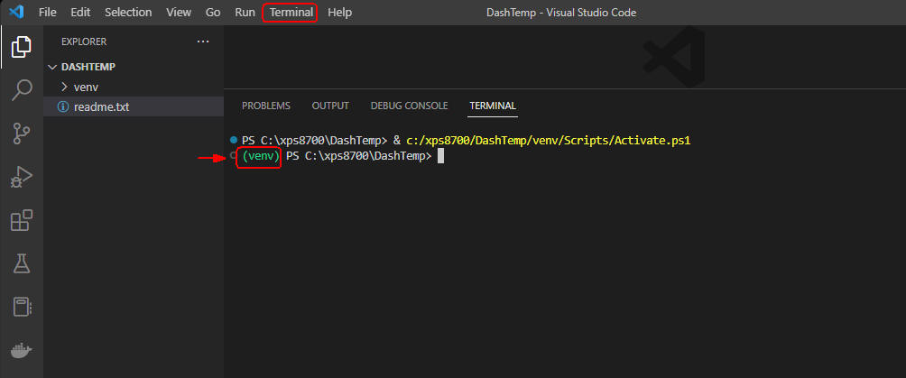Click the EXPLORER panel title
The width and height of the screenshot is (906, 378).
click(x=84, y=41)
